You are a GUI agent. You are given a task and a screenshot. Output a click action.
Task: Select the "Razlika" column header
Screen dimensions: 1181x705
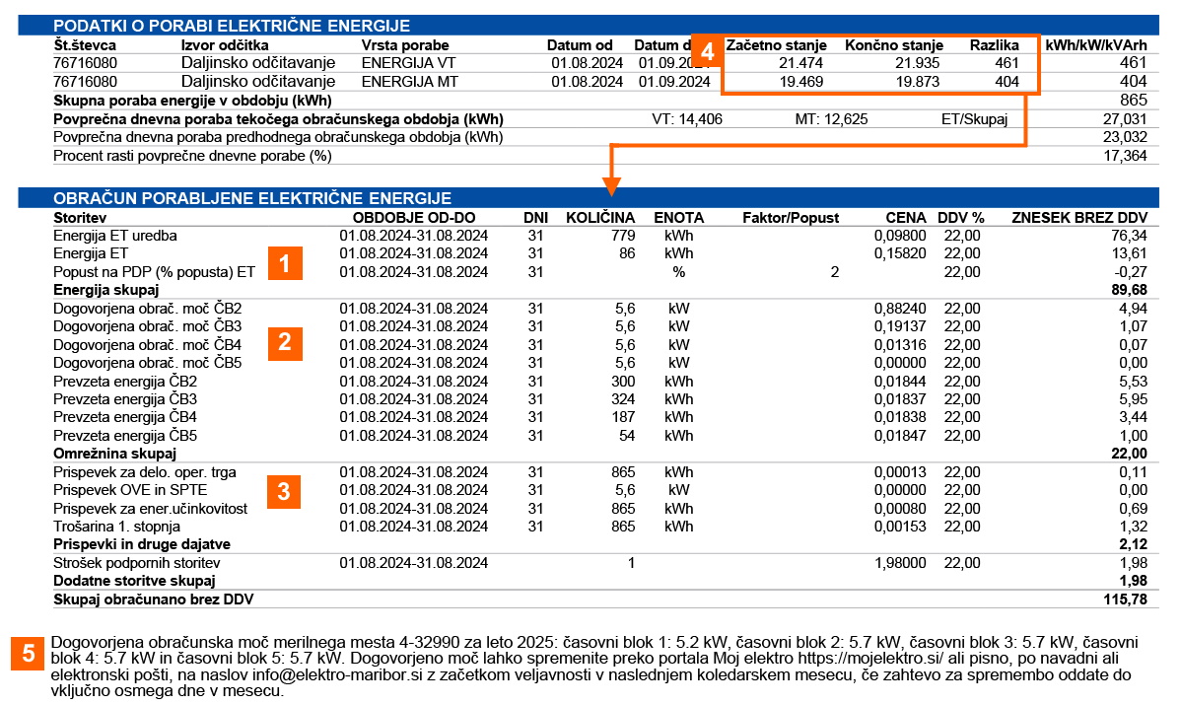coord(995,45)
